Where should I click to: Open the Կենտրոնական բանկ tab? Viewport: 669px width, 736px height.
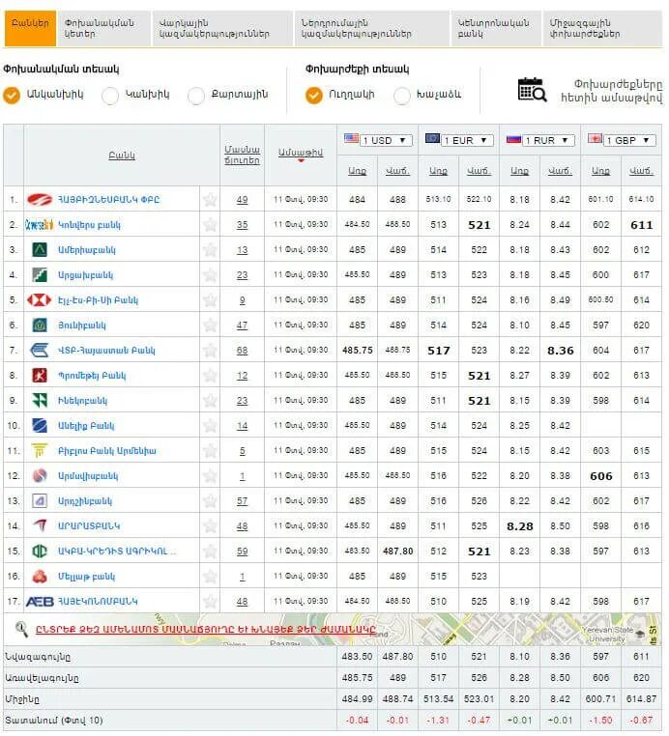coord(496,28)
